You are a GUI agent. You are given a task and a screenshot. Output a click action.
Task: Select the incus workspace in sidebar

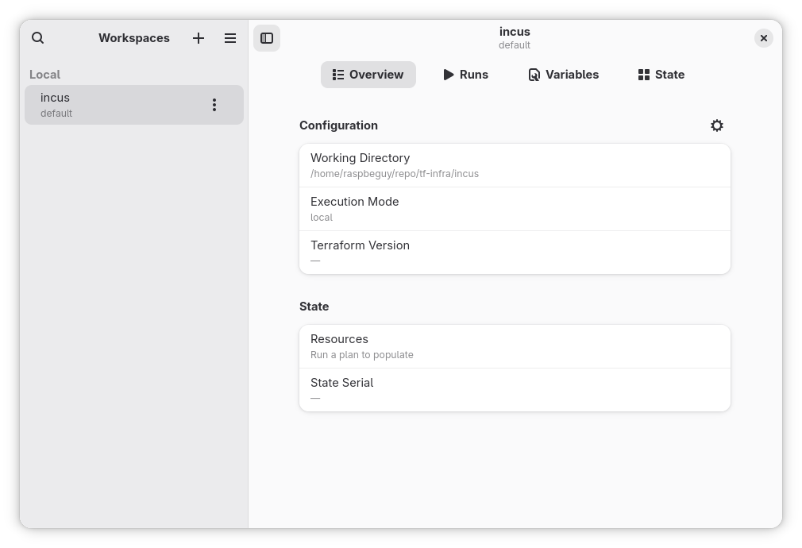coord(134,105)
